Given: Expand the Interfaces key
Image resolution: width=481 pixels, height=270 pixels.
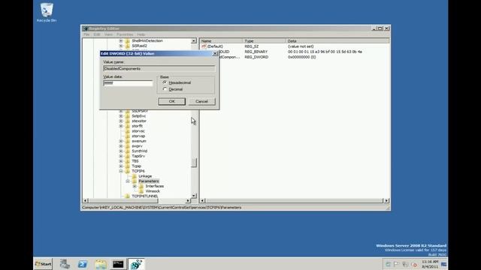Looking at the screenshot, I should tap(135, 186).
